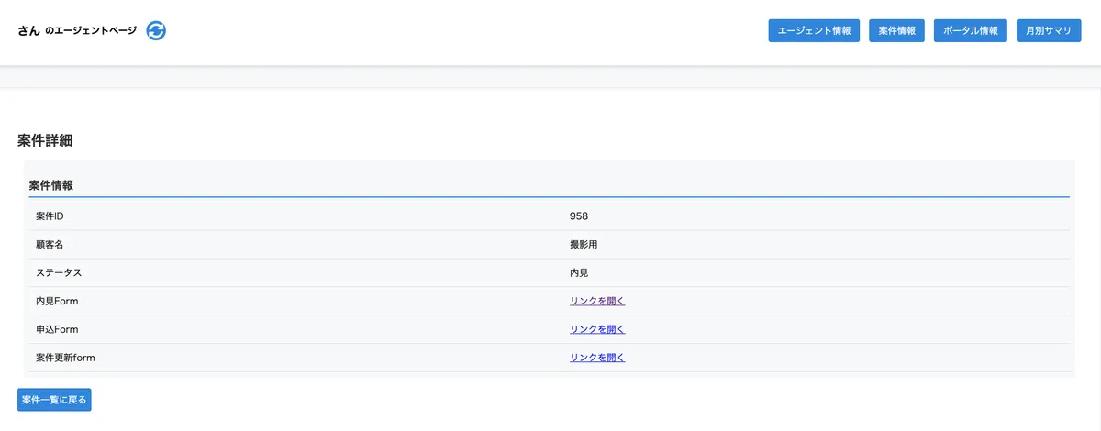The width and height of the screenshot is (1101, 431).
Task: View 月別サマリ
Action: click(x=1049, y=30)
